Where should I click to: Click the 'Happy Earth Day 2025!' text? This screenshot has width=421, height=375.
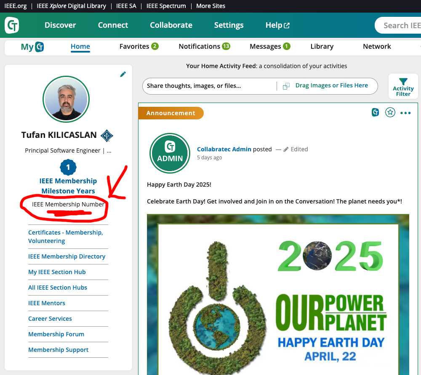(179, 185)
